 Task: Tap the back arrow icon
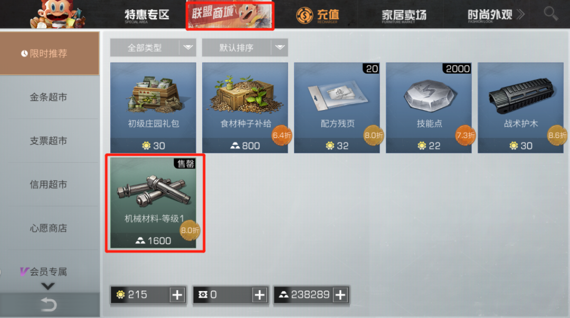click(49, 305)
